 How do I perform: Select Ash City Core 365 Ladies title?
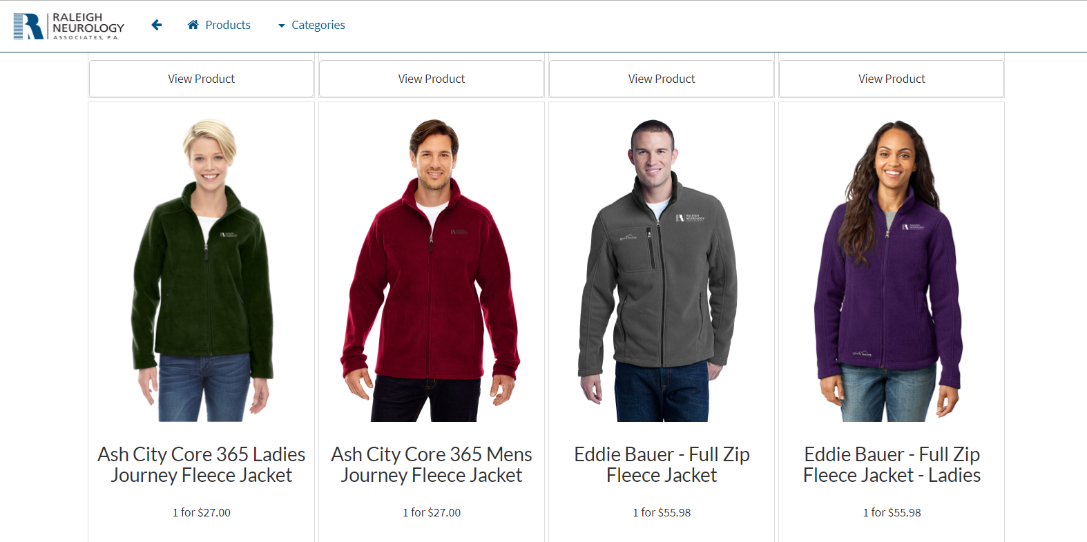click(x=202, y=465)
